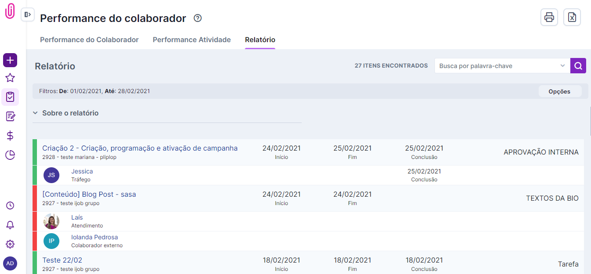Click the 'Busca por palavra-chave' search field
Screen dimensions: 591x274
coord(497,66)
